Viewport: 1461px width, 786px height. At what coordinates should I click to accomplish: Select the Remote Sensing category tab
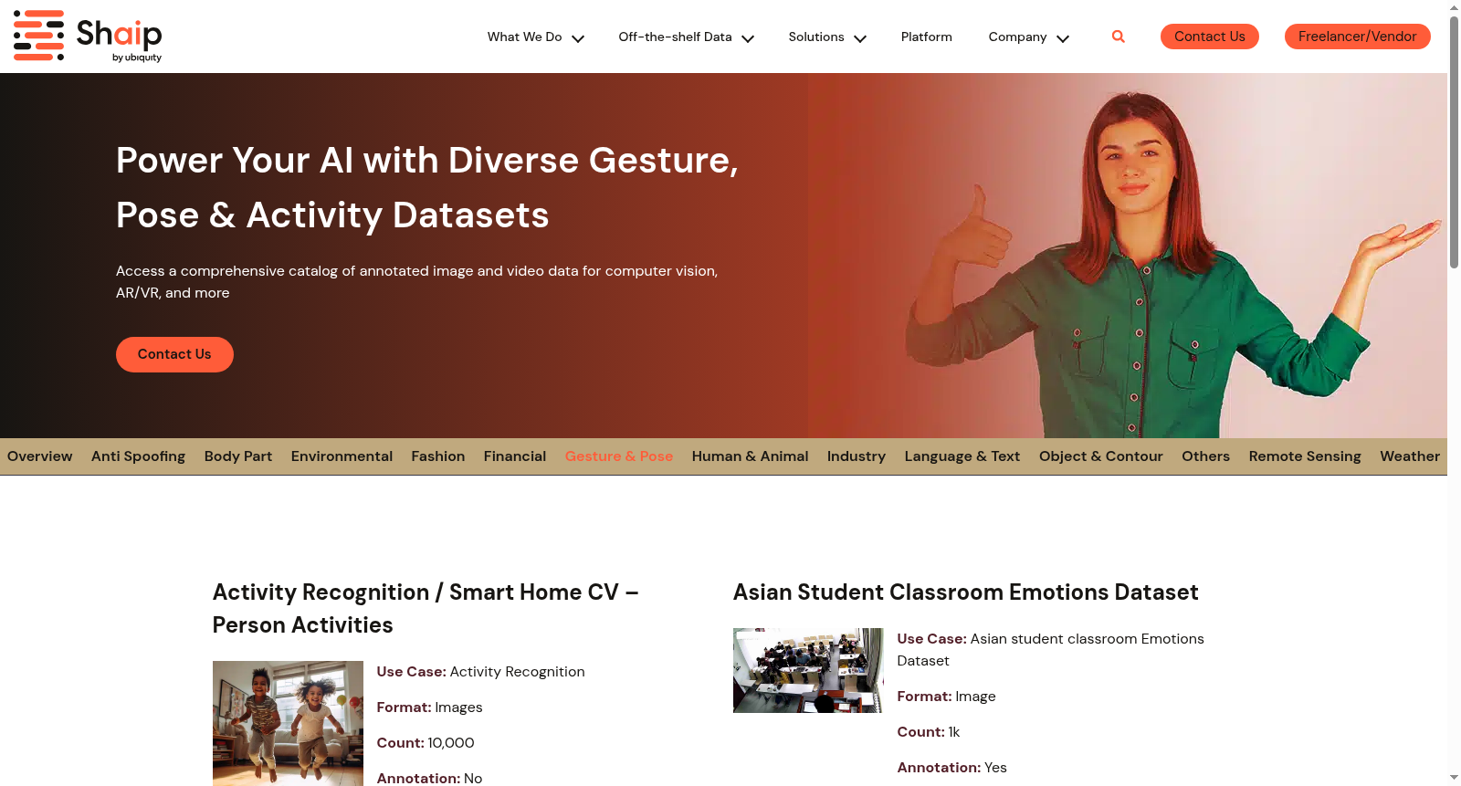1305,456
